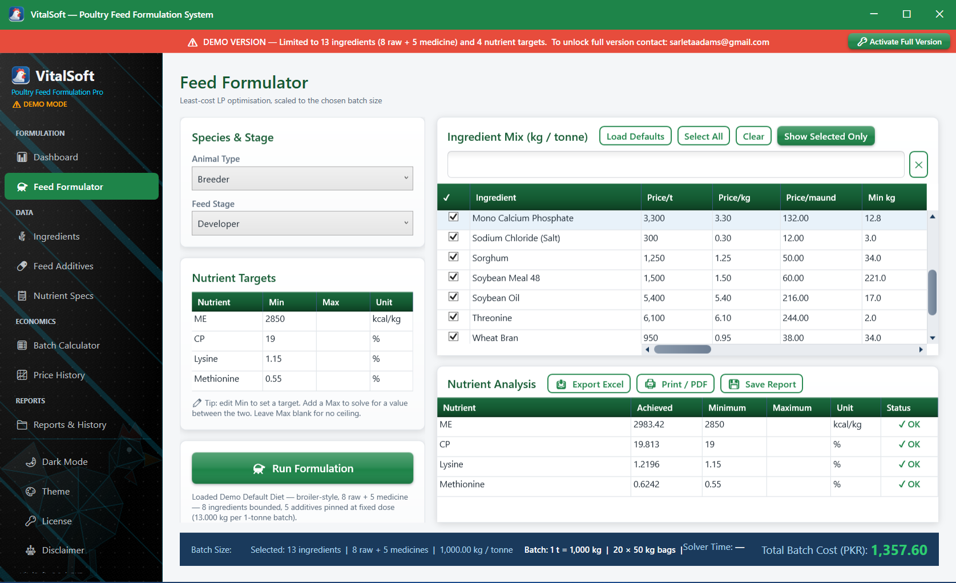Click the Total Batch Cost value 1,357.60

coord(899,550)
